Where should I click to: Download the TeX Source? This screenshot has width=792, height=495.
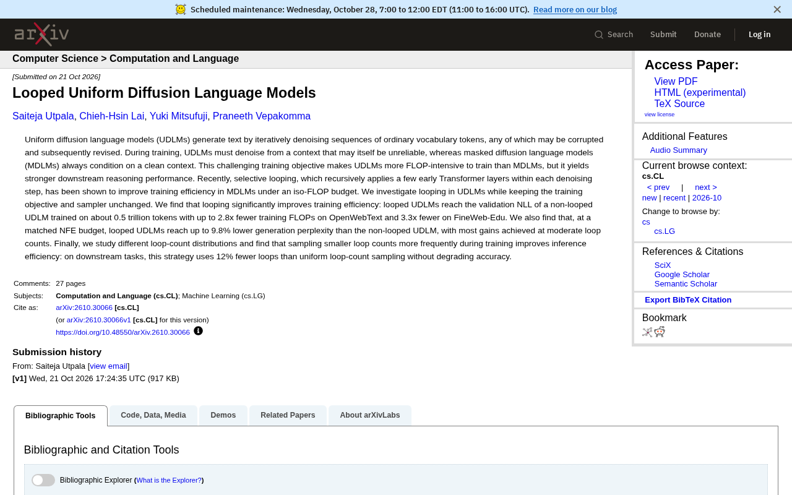pyautogui.click(x=679, y=104)
